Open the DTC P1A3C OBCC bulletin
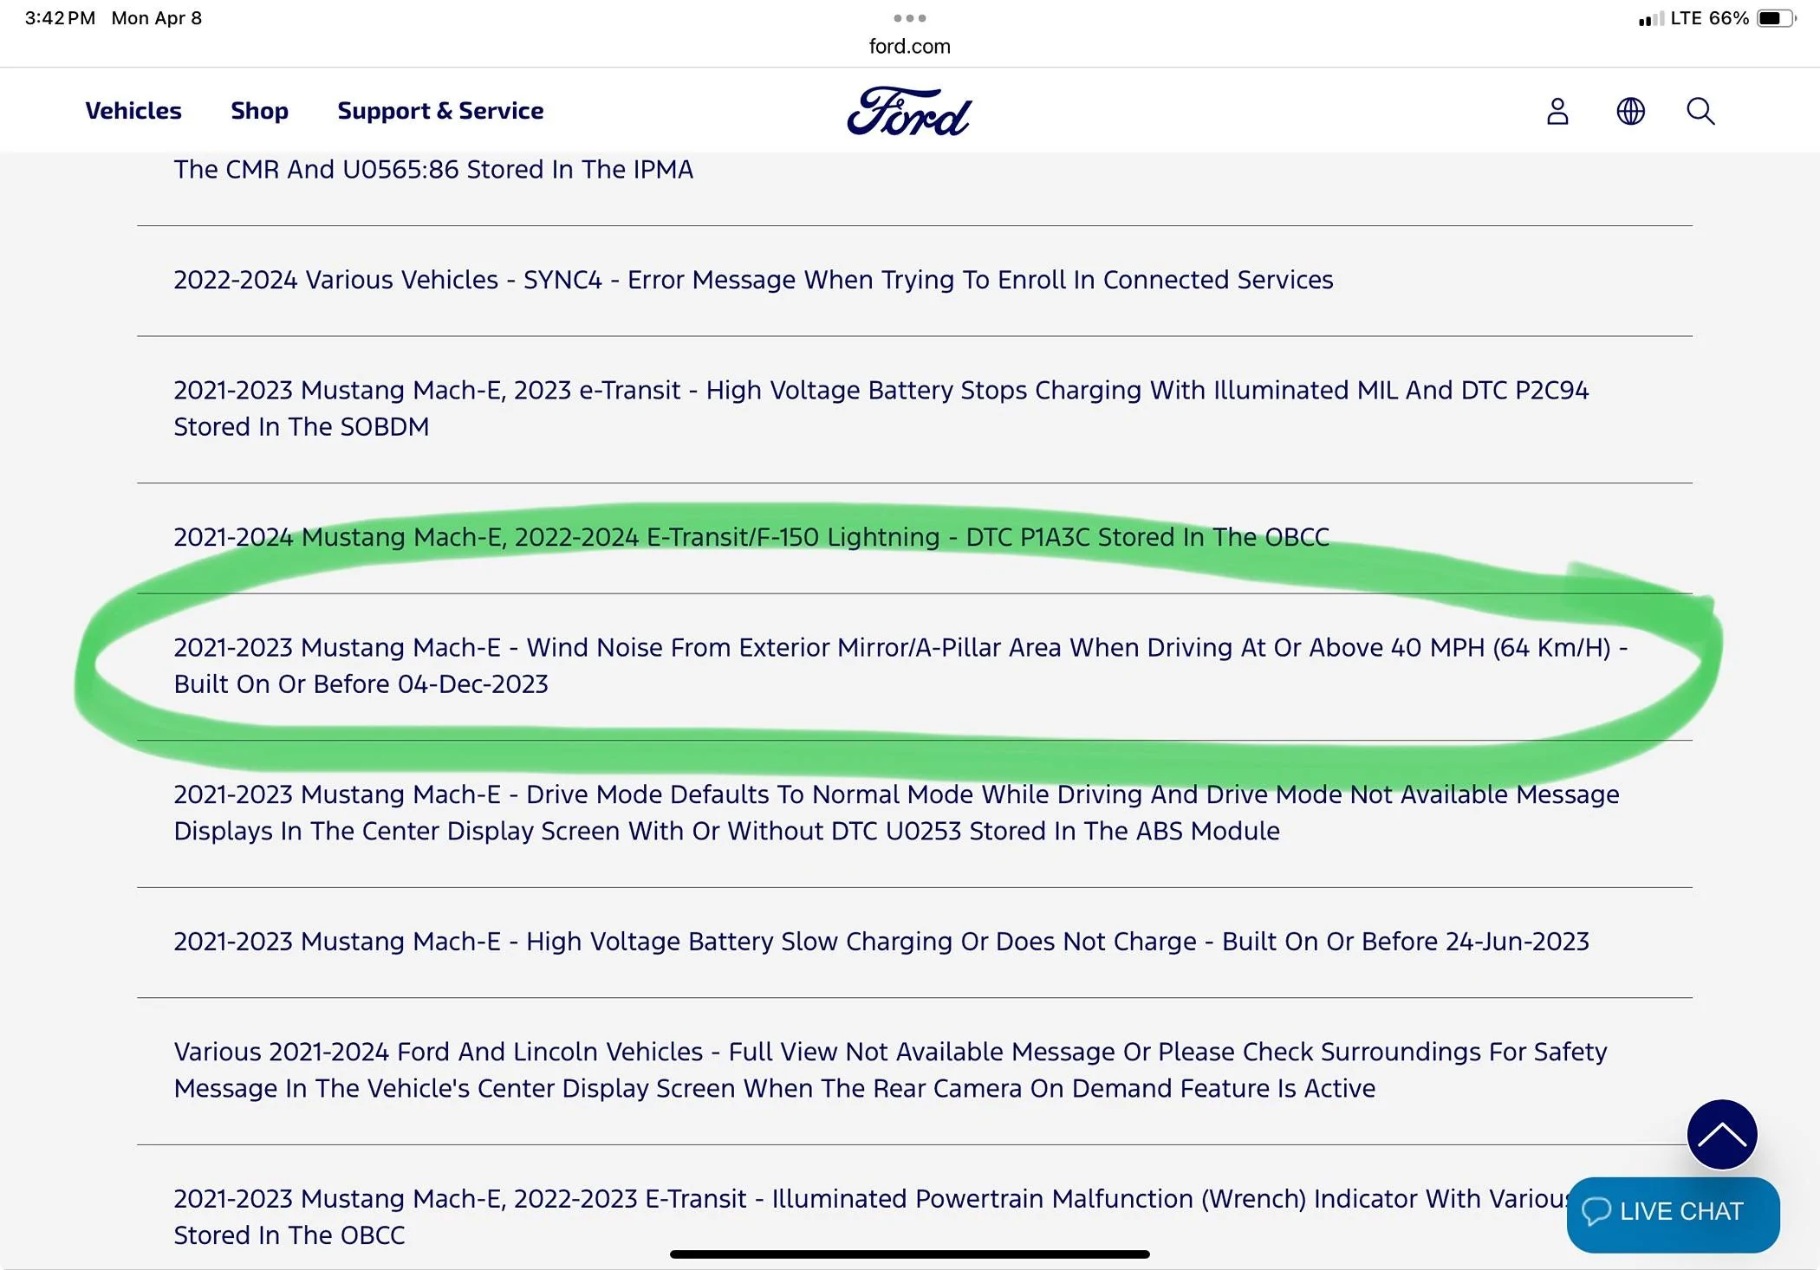 point(751,537)
